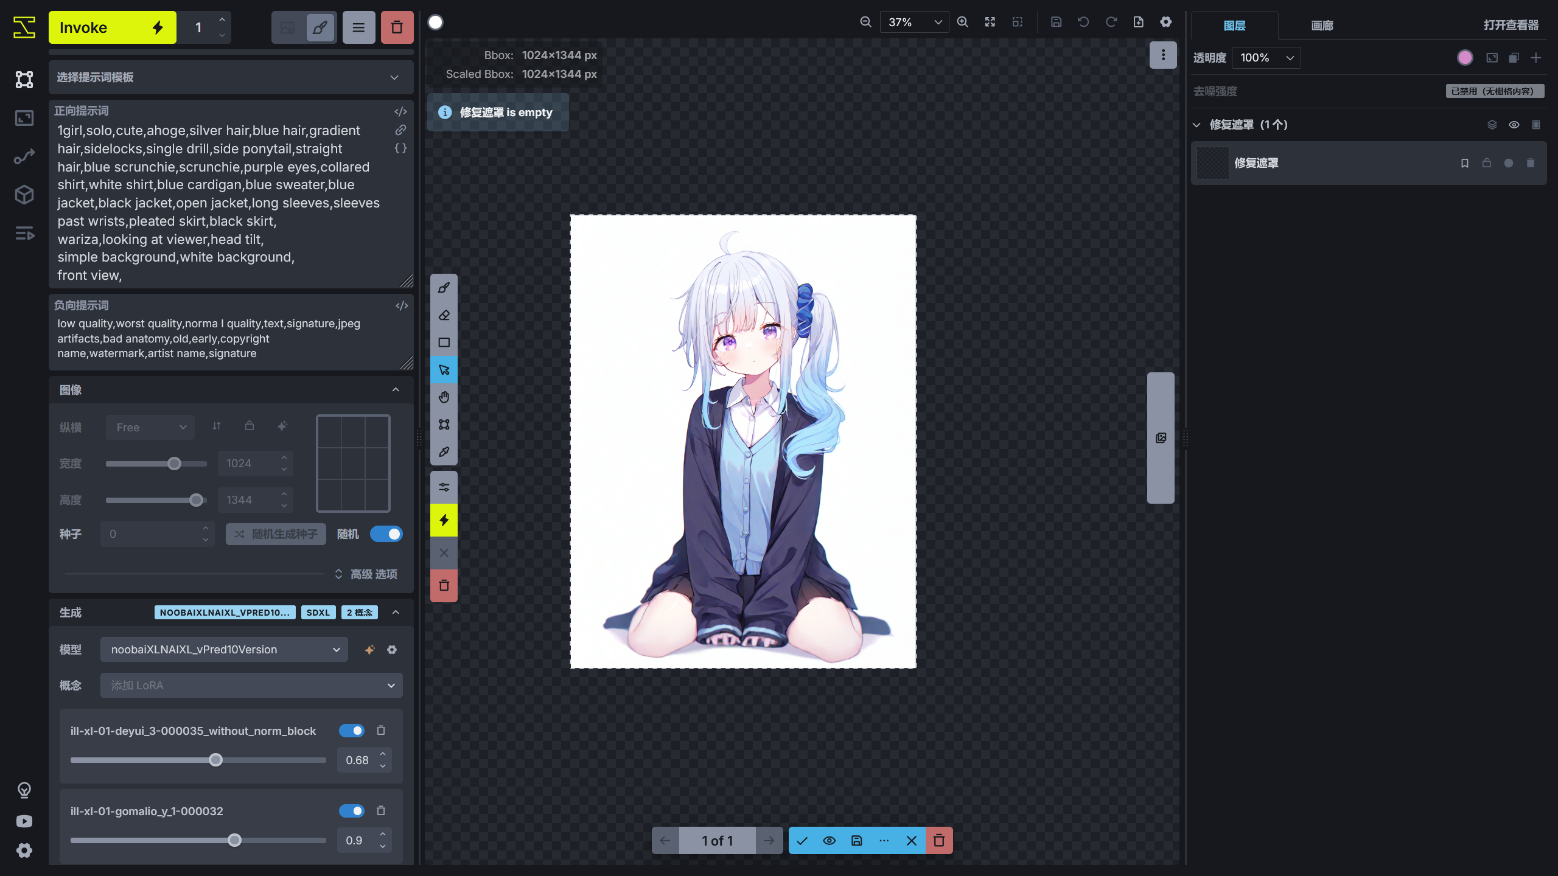Viewport: 1558px width, 876px height.
Task: Click 打开查看器 at the top right
Action: [x=1511, y=26]
